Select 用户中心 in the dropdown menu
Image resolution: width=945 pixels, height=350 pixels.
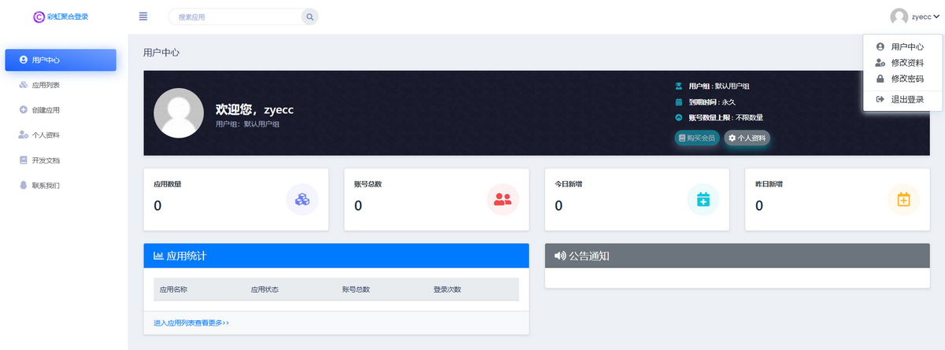pos(906,47)
